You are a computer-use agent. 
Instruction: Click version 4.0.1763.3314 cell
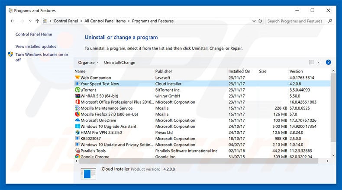[x=302, y=77]
